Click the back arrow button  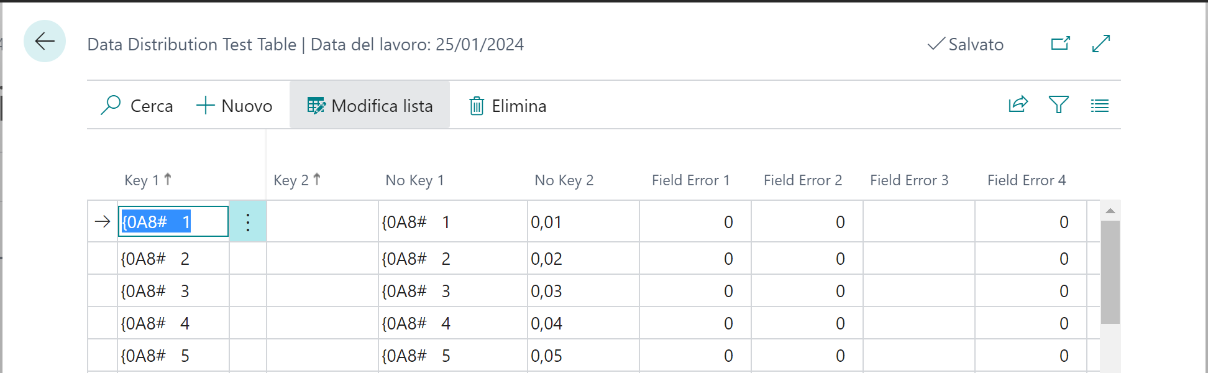tap(45, 42)
